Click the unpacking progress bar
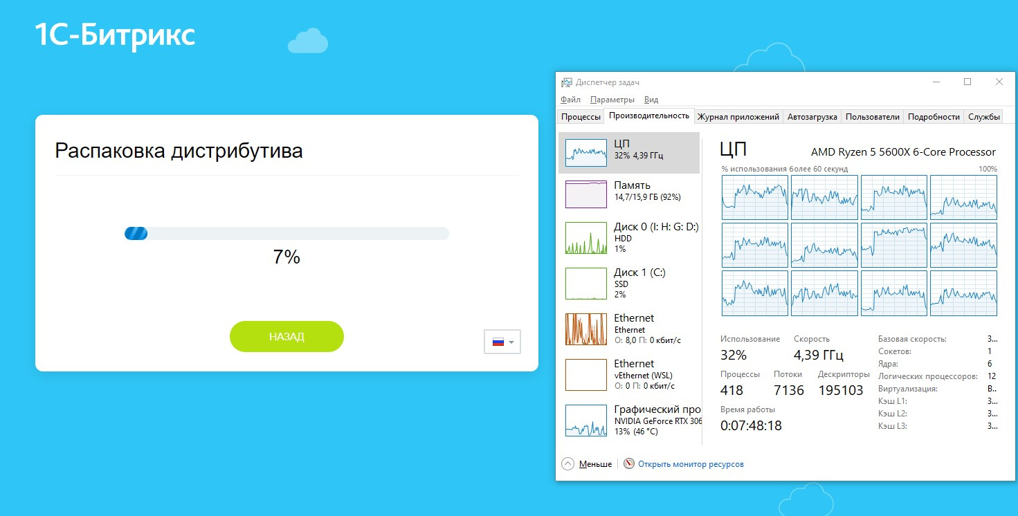Screen dimensions: 1018x516 pos(287,233)
